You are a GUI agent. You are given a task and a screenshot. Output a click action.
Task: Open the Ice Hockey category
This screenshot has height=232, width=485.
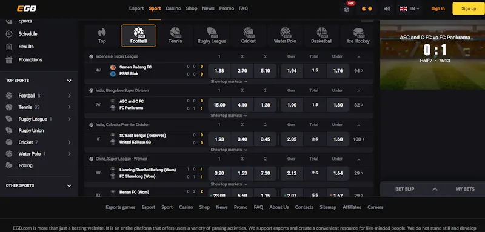(358, 36)
